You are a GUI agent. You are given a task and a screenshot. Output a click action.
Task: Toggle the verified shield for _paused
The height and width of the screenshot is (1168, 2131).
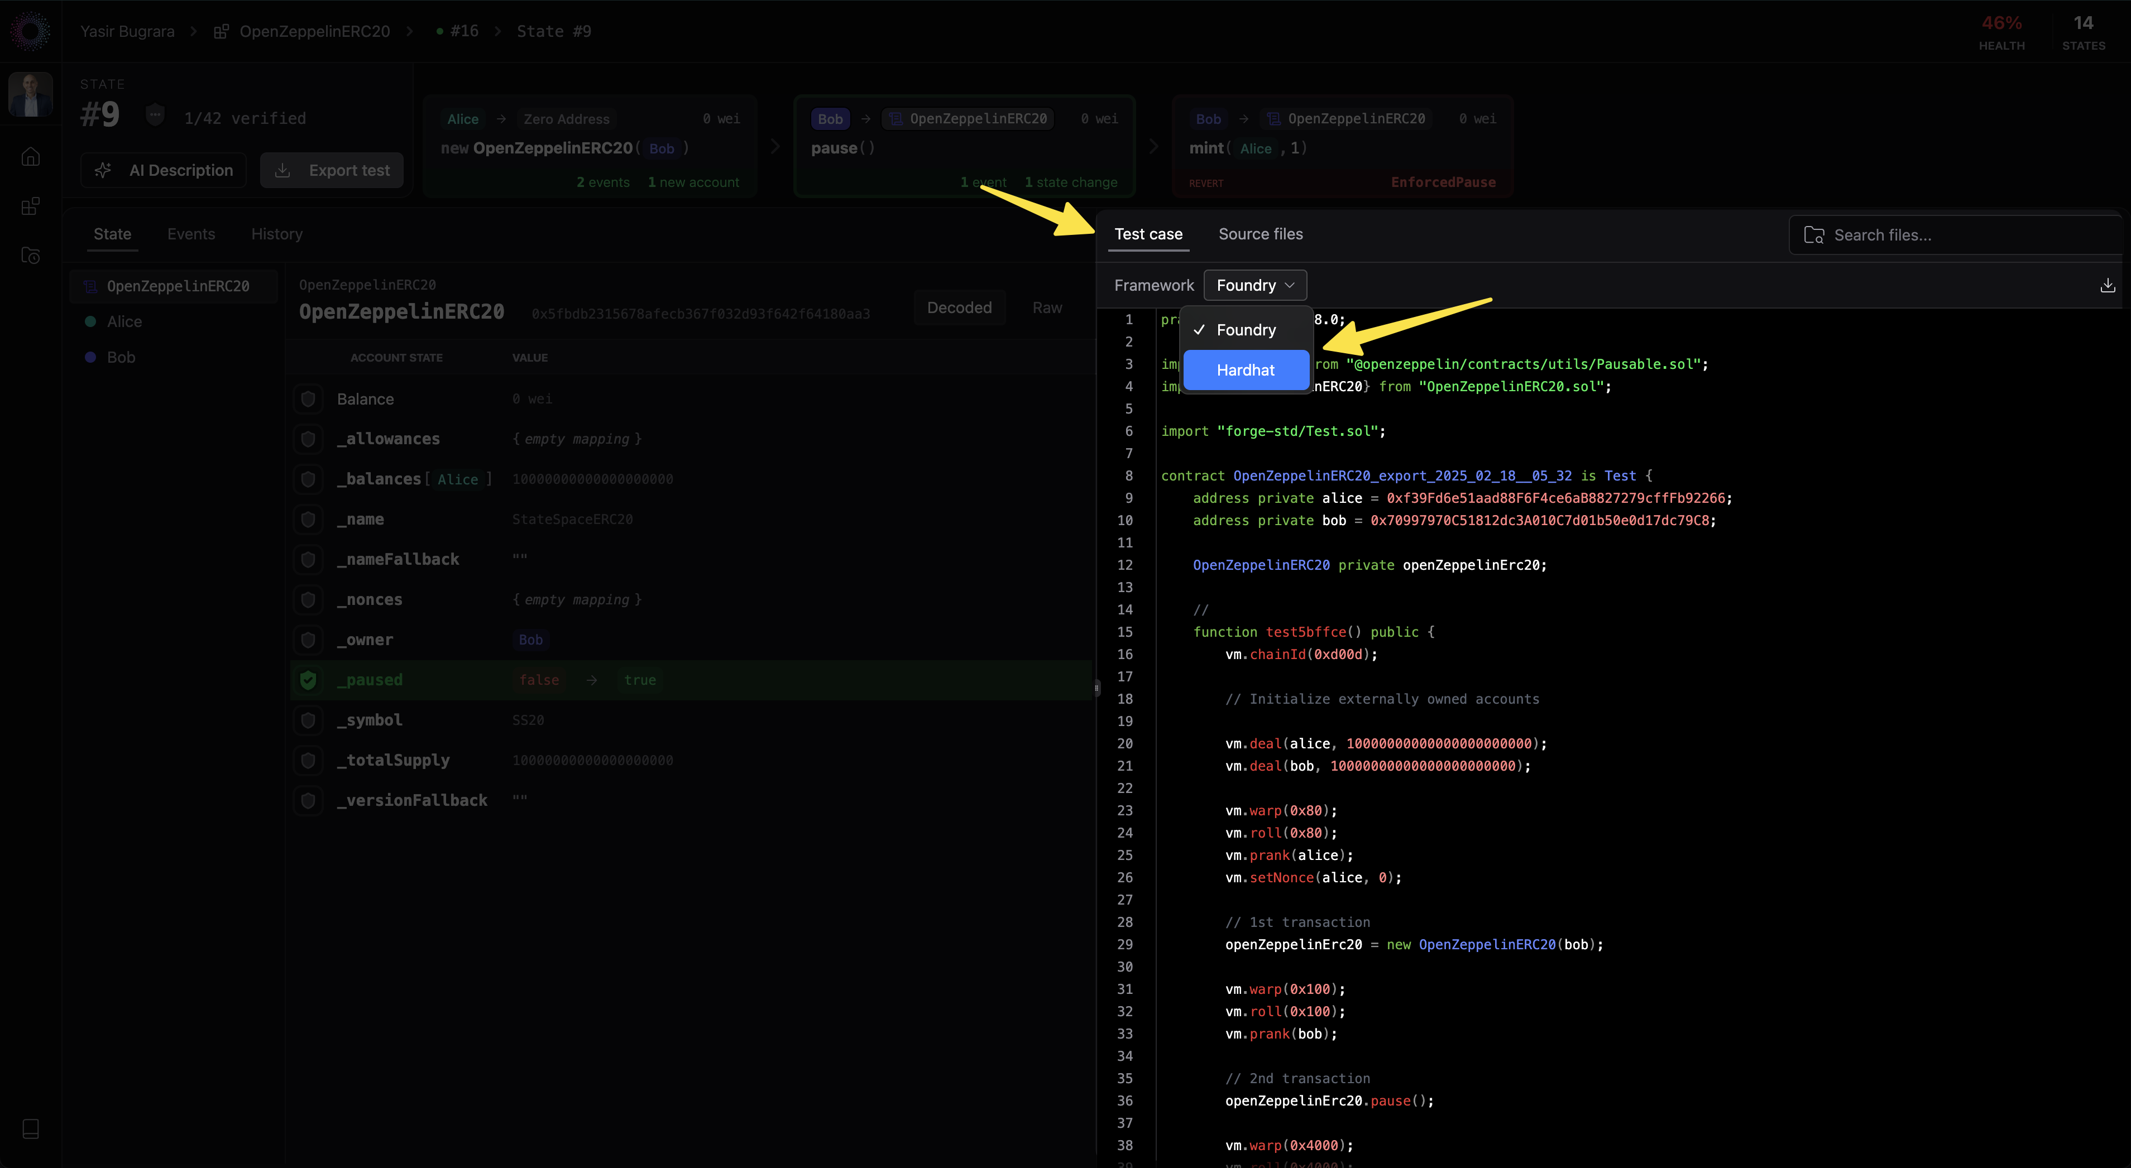pyautogui.click(x=308, y=680)
